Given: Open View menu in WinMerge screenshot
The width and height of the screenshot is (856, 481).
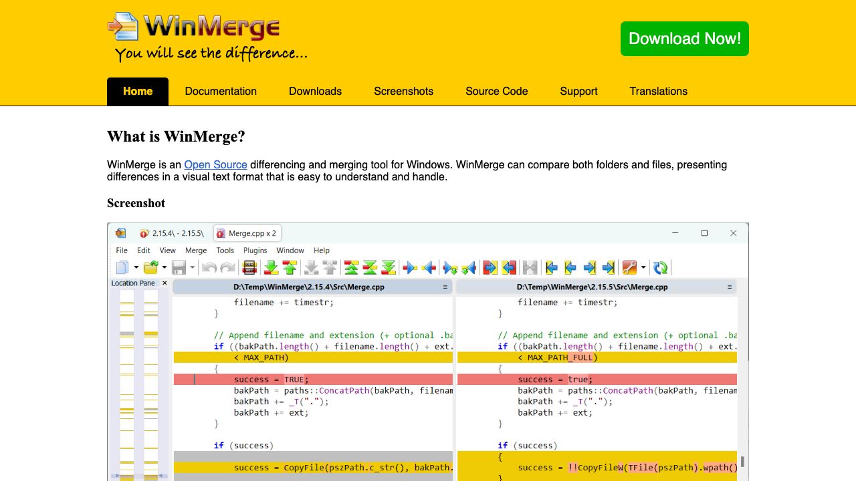Looking at the screenshot, I should pos(168,251).
